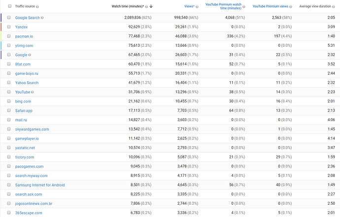Open the tistory.com source link
The image size is (340, 217).
coord(25,157)
